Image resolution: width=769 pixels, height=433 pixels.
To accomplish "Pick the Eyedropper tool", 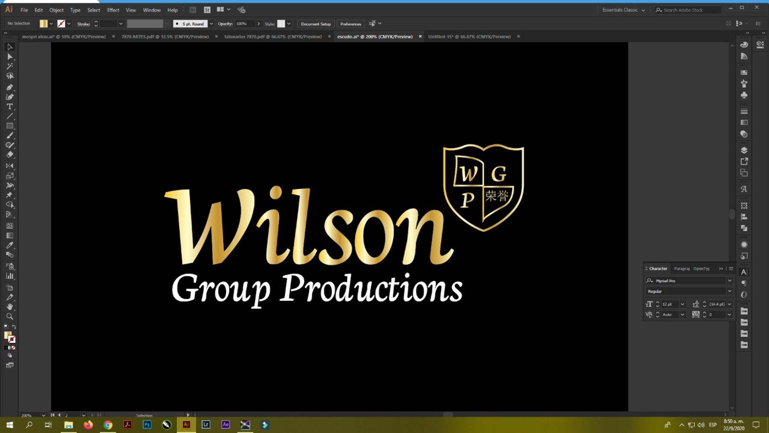I will tap(9, 245).
